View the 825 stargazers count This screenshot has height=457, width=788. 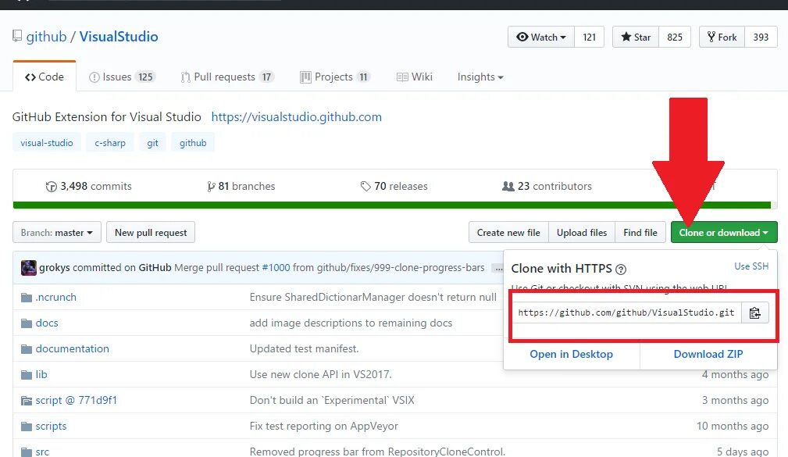pos(675,37)
